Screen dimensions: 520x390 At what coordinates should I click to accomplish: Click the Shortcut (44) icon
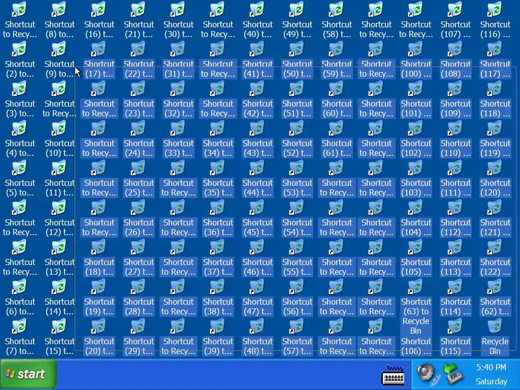click(x=257, y=168)
